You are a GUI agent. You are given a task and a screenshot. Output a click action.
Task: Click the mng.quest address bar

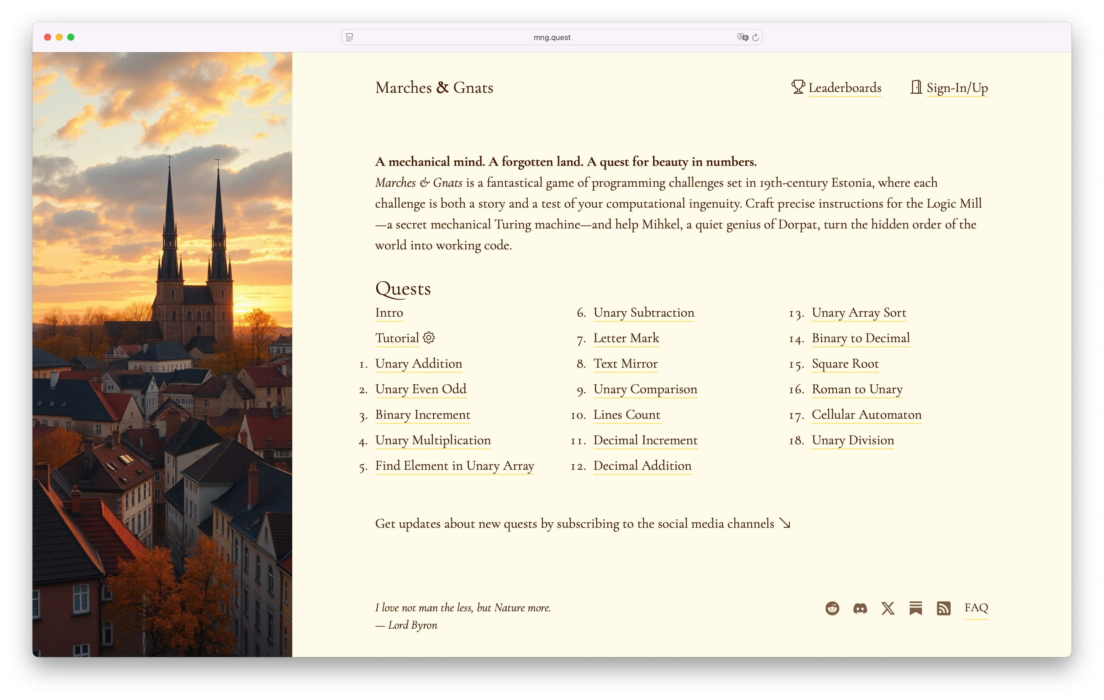pyautogui.click(x=551, y=37)
